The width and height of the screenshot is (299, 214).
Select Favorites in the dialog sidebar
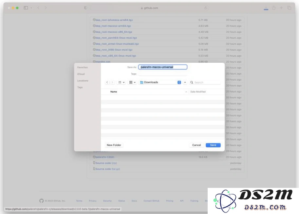pyautogui.click(x=83, y=67)
